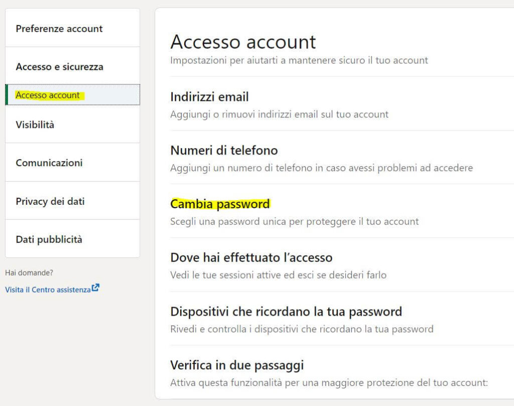Click the green active-section indicator bar
The width and height of the screenshot is (514, 406).
tap(7, 95)
